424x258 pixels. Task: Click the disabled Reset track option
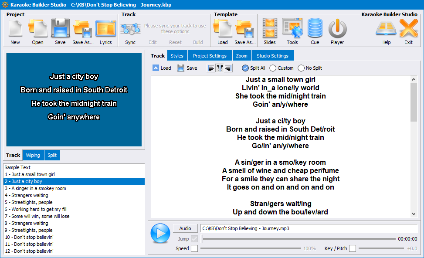176,42
